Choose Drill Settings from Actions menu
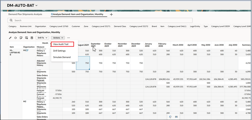 click(x=59, y=51)
